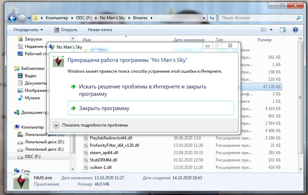
Task: Sort by Дата изменения column header
Action: click(x=189, y=40)
